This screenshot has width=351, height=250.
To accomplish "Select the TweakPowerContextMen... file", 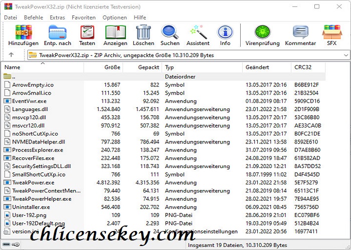I will click(46, 190).
